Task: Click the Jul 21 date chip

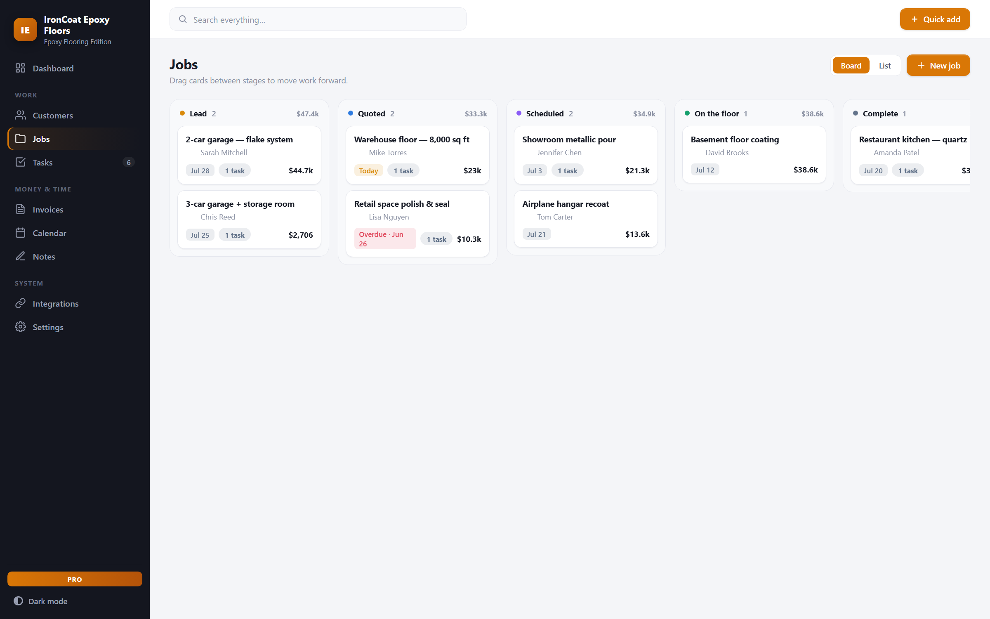Action: pos(536,234)
